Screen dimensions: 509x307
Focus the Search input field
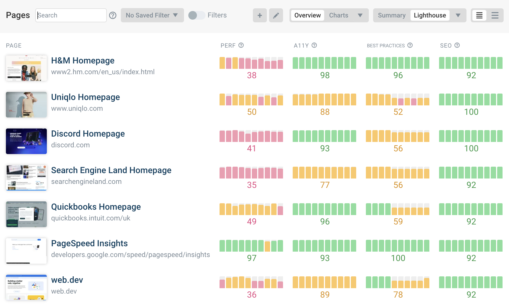point(71,15)
